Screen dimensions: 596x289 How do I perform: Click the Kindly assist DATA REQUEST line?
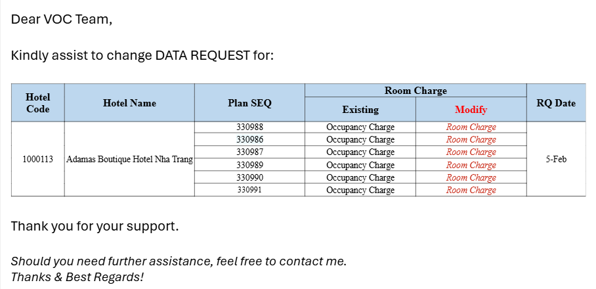coord(142,55)
